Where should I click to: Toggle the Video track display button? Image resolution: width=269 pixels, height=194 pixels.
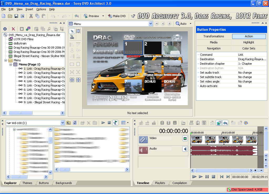pos(185,138)
